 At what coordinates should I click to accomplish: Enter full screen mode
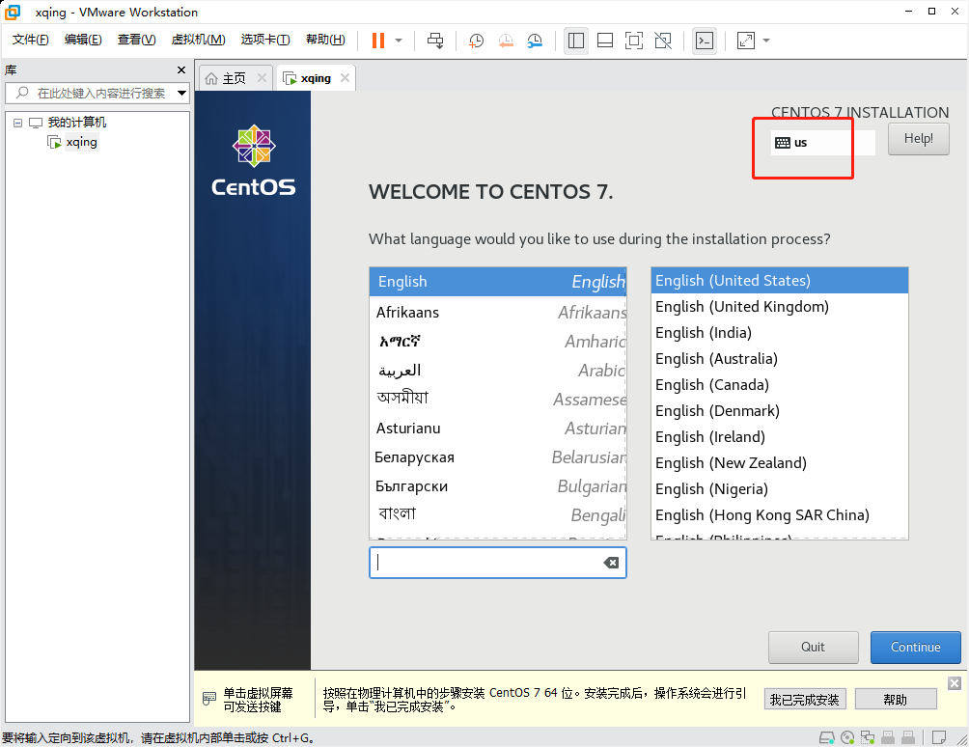(x=634, y=41)
